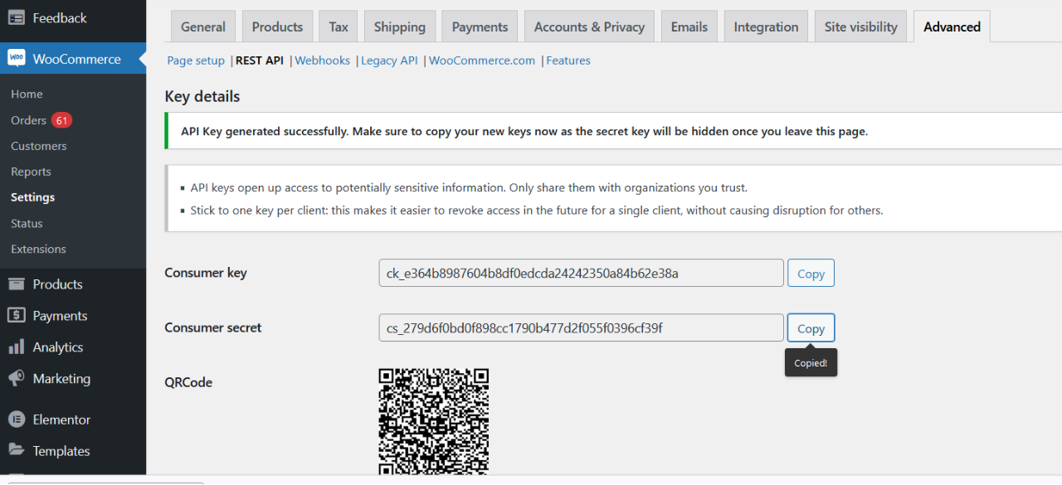1062x485 pixels.
Task: Open the General settings tab
Action: 203,27
